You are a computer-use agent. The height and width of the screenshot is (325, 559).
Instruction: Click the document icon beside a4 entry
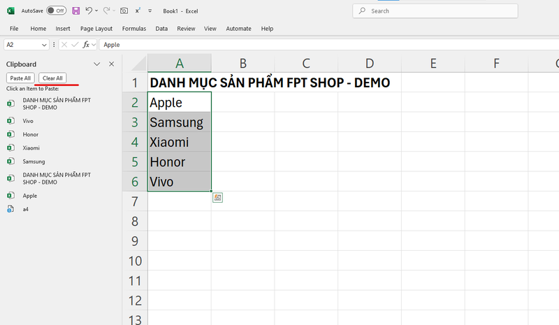[x=10, y=210]
